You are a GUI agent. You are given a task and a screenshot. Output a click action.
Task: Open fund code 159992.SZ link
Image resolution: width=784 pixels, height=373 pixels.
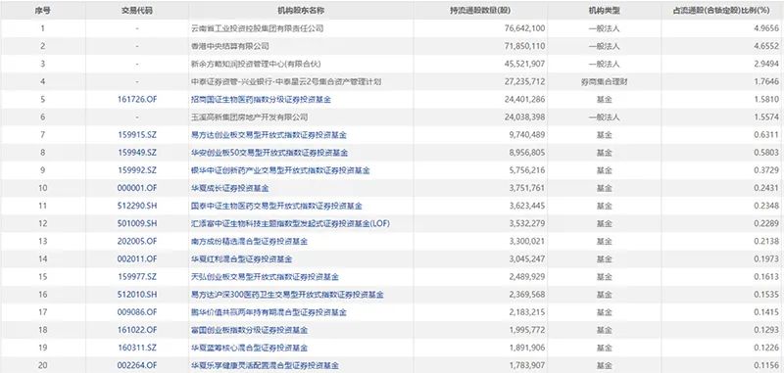pyautogui.click(x=137, y=170)
